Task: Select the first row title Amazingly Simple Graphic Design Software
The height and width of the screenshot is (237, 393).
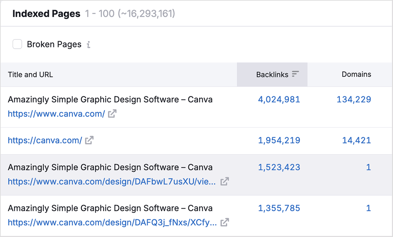Action: click(x=110, y=99)
